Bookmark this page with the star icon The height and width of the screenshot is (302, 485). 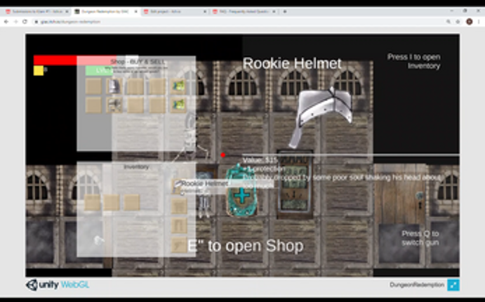pyautogui.click(x=458, y=22)
